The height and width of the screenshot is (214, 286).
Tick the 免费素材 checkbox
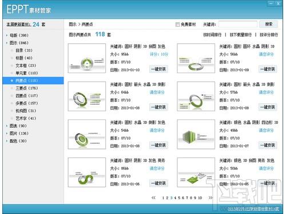[177, 25]
